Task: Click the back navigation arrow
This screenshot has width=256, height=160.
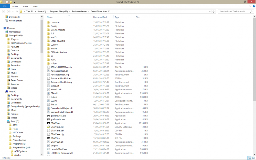Action: (4, 12)
